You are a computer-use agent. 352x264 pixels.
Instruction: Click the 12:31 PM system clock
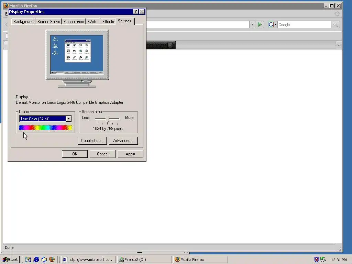pos(339,260)
